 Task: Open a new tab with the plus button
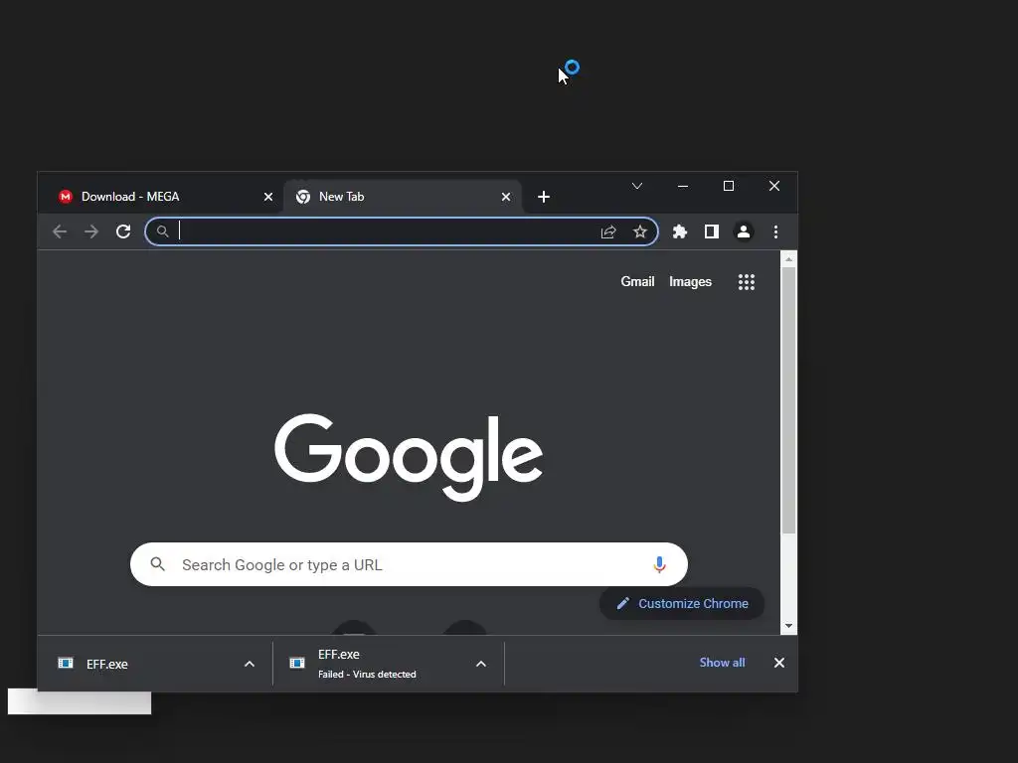[x=544, y=197]
